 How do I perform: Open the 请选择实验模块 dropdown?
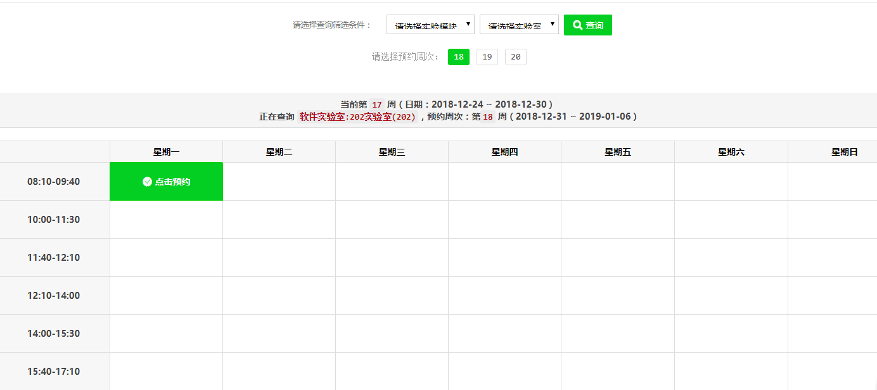click(x=430, y=25)
